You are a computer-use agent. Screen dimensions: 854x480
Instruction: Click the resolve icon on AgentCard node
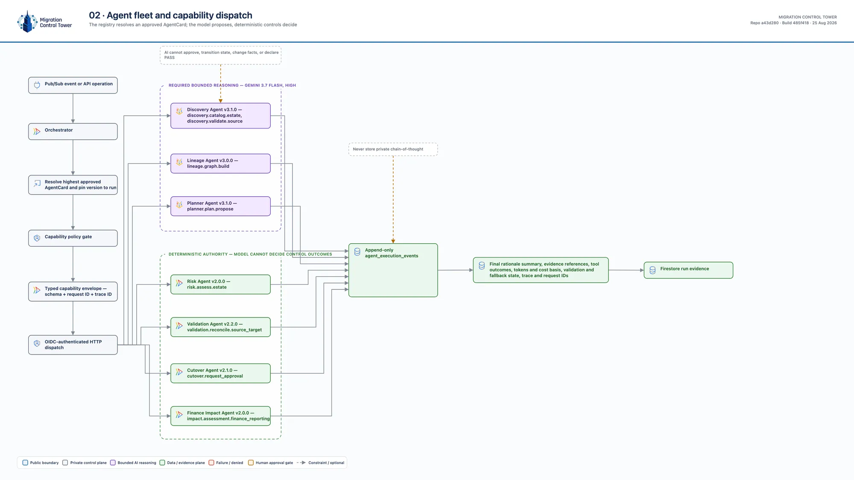click(x=37, y=183)
